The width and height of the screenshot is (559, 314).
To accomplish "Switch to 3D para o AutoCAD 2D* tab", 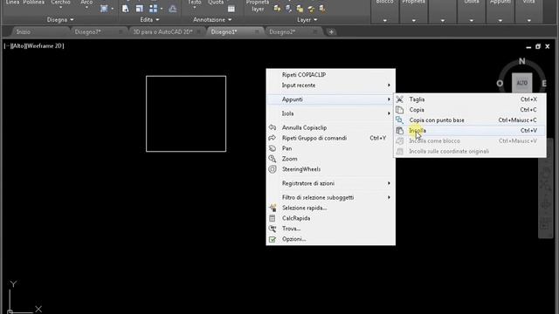I will [162, 32].
